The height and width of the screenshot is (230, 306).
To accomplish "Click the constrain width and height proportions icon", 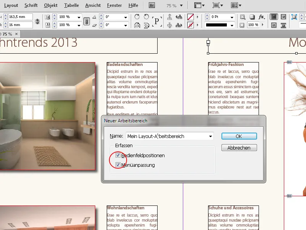I will coord(37,21).
